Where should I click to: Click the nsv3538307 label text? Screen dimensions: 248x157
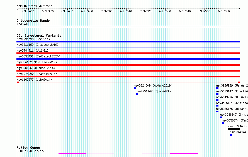(234, 115)
